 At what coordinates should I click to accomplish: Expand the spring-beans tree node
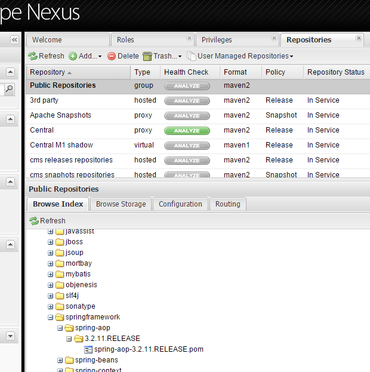pyautogui.click(x=60, y=361)
